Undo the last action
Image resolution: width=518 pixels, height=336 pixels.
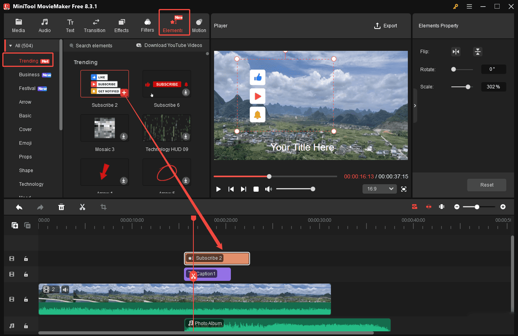tap(19, 207)
